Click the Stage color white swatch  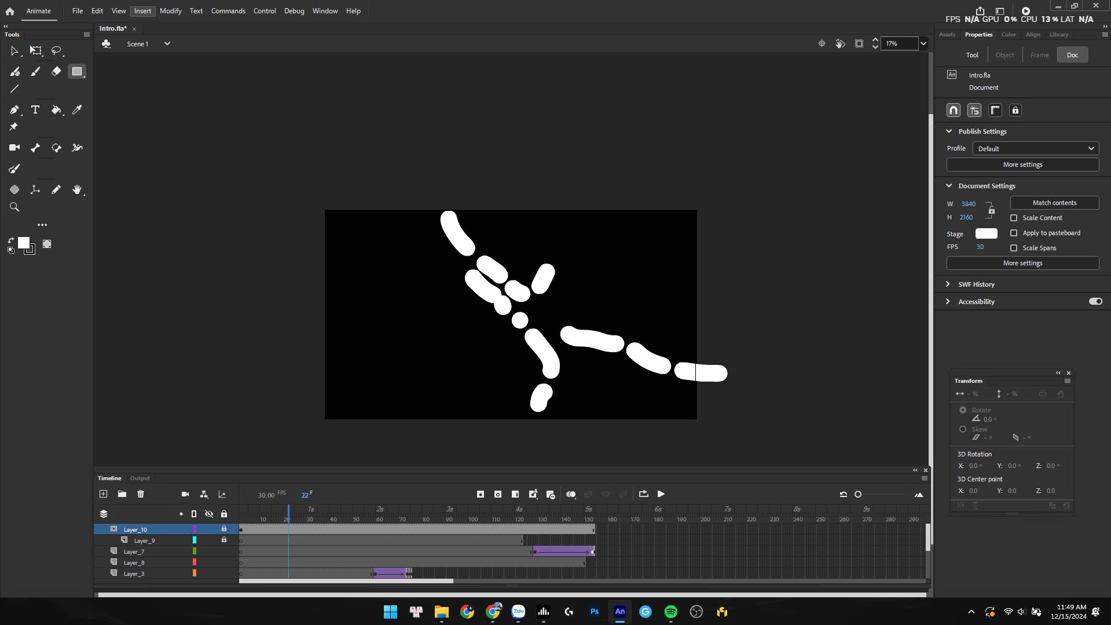(987, 233)
